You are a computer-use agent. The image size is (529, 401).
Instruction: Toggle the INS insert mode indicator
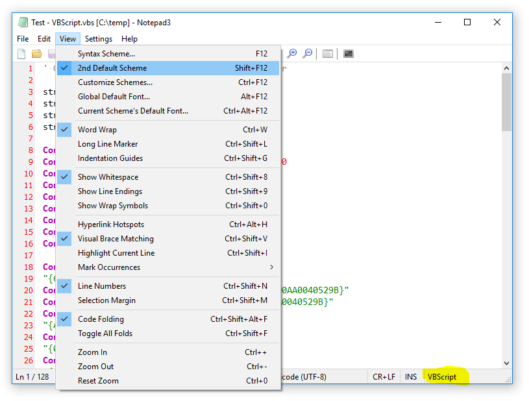(x=411, y=377)
